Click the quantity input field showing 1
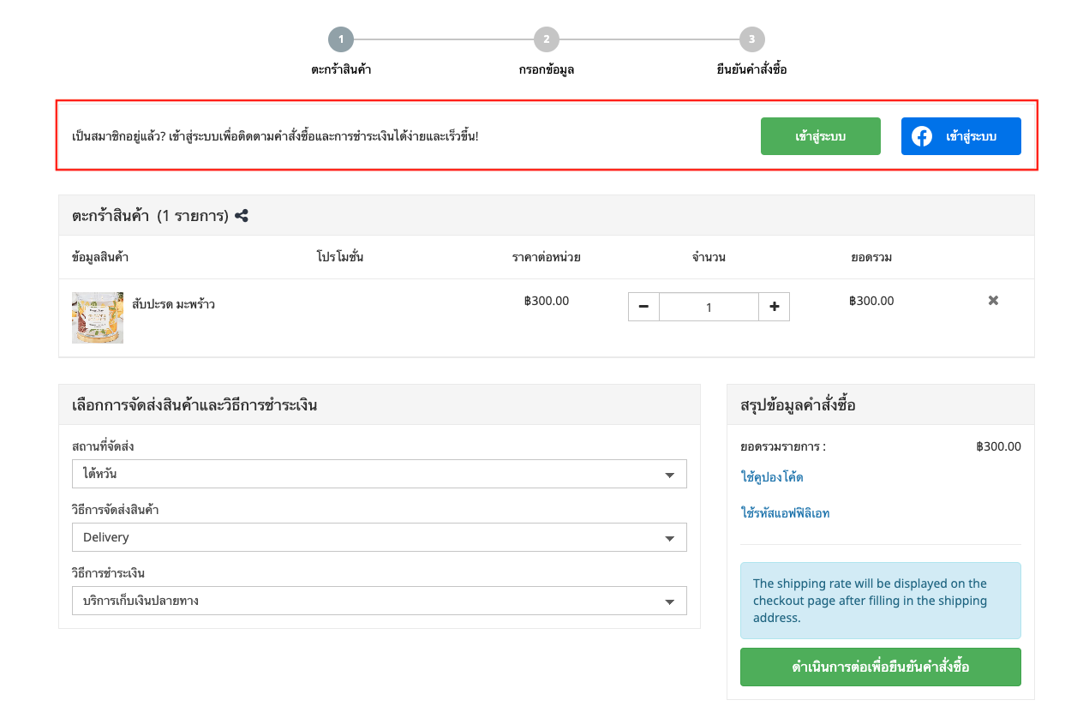The height and width of the screenshot is (724, 1089). pyautogui.click(x=709, y=307)
